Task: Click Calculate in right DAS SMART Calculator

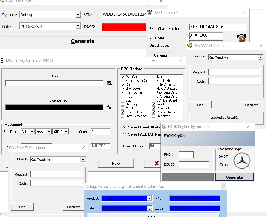Action: (x=252, y=105)
